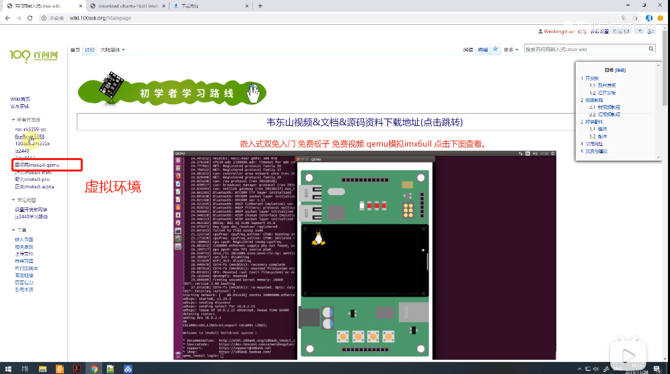Click the site info icon in address bar

pyautogui.click(x=44, y=18)
